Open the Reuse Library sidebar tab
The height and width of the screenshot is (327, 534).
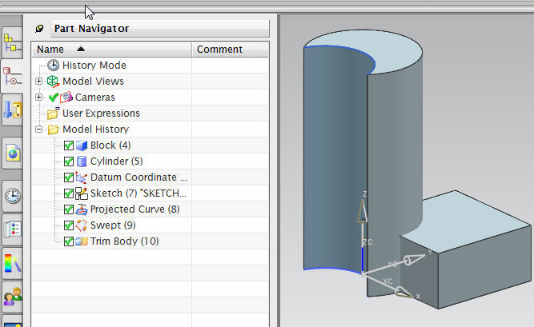click(x=13, y=110)
